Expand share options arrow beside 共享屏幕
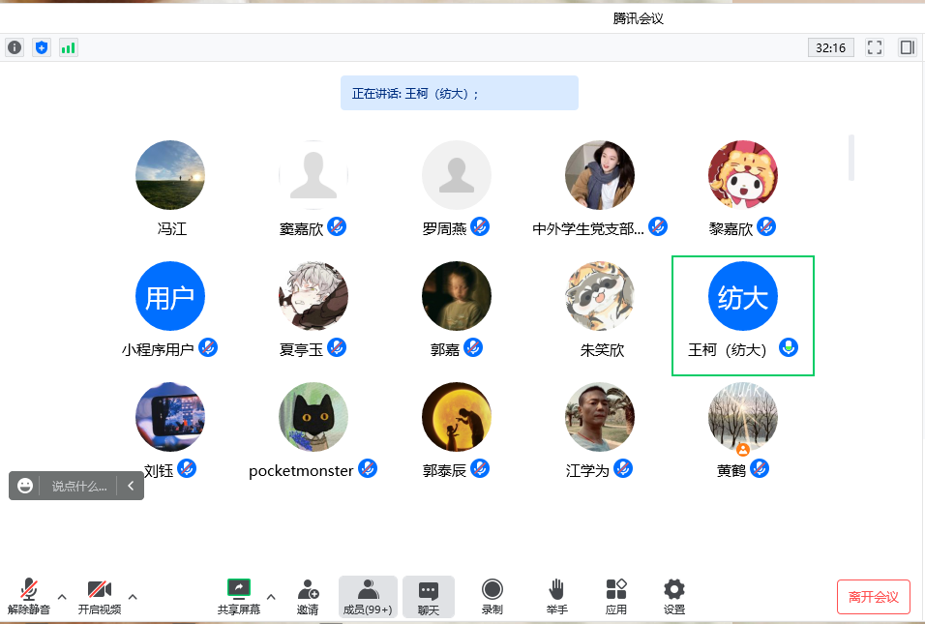925x624 pixels. 271,597
